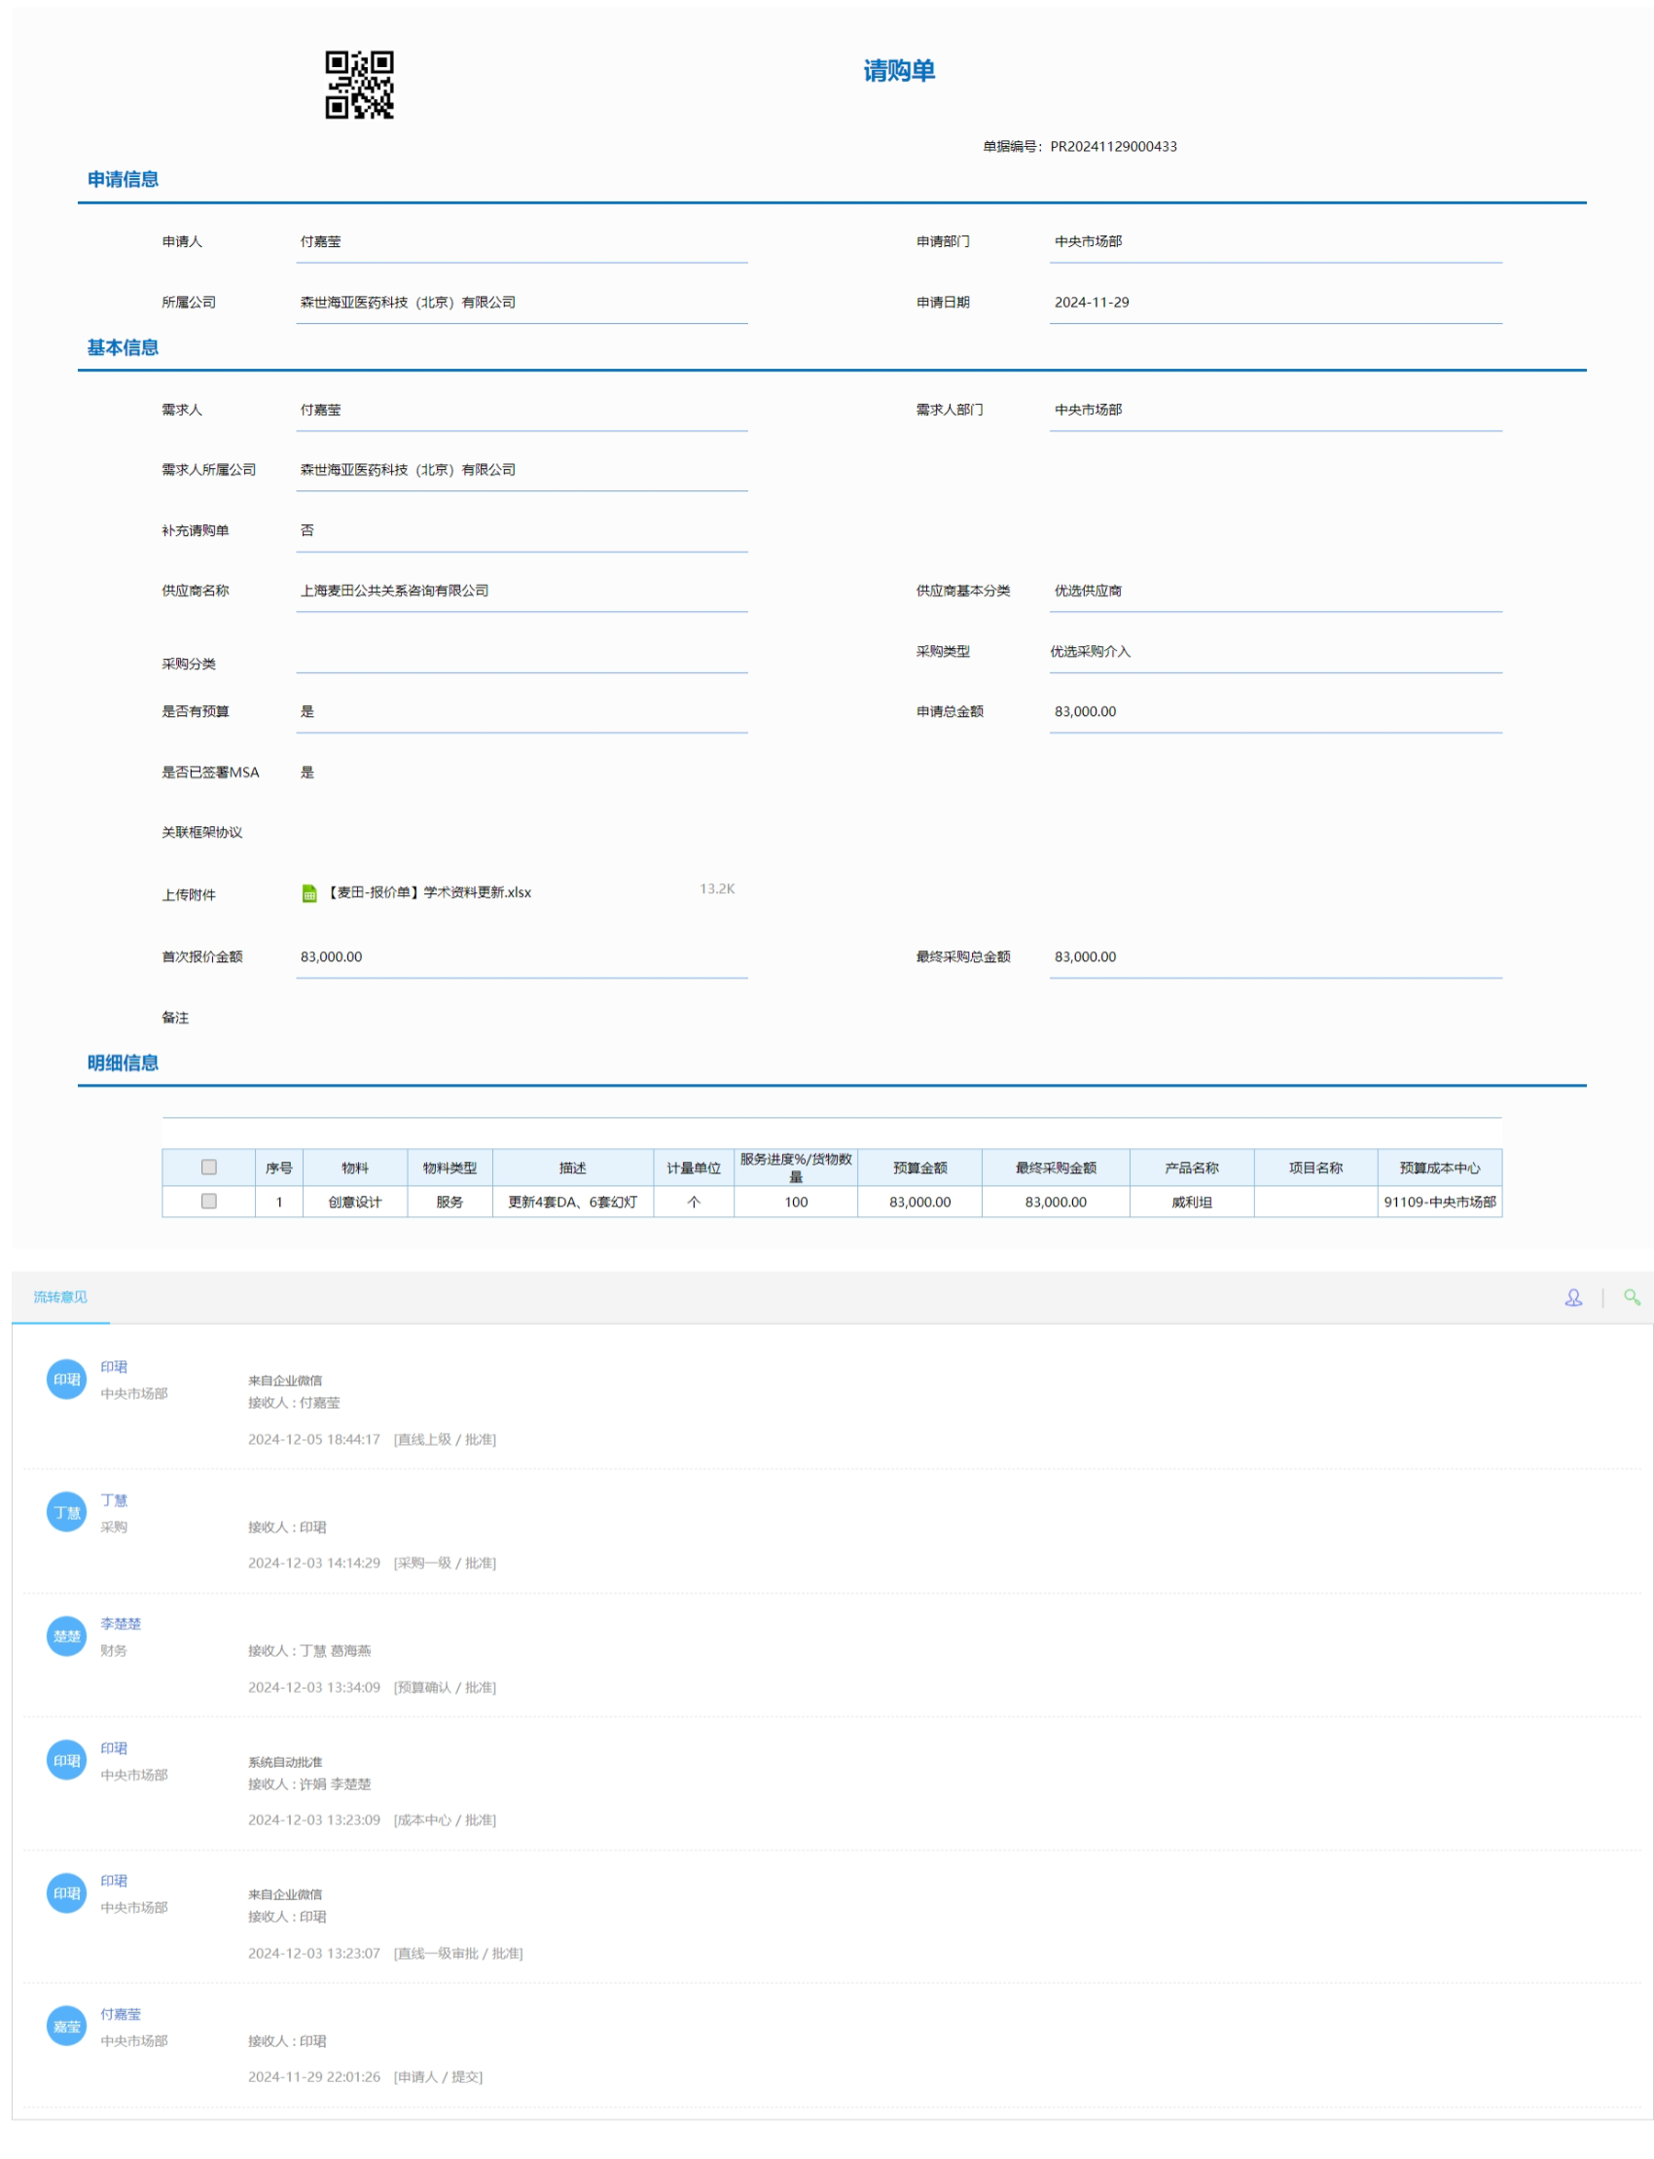Click the 丁慧 name link
This screenshot has width=1654, height=2159.
[x=114, y=1500]
